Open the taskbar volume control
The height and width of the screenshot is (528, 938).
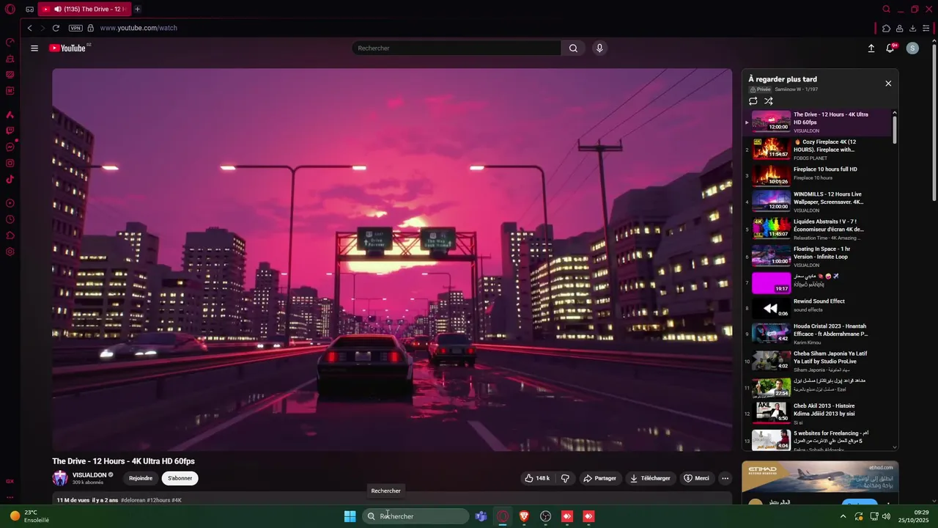[887, 516]
